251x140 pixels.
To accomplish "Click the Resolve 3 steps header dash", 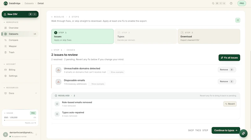I will tap(52, 17).
